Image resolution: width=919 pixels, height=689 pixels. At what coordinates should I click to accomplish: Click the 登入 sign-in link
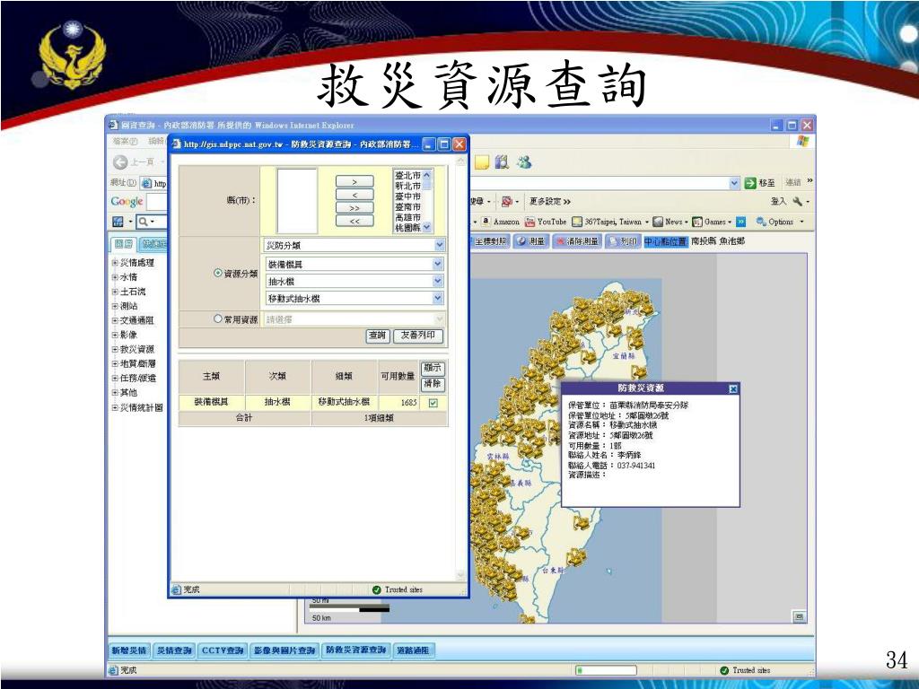click(x=778, y=202)
